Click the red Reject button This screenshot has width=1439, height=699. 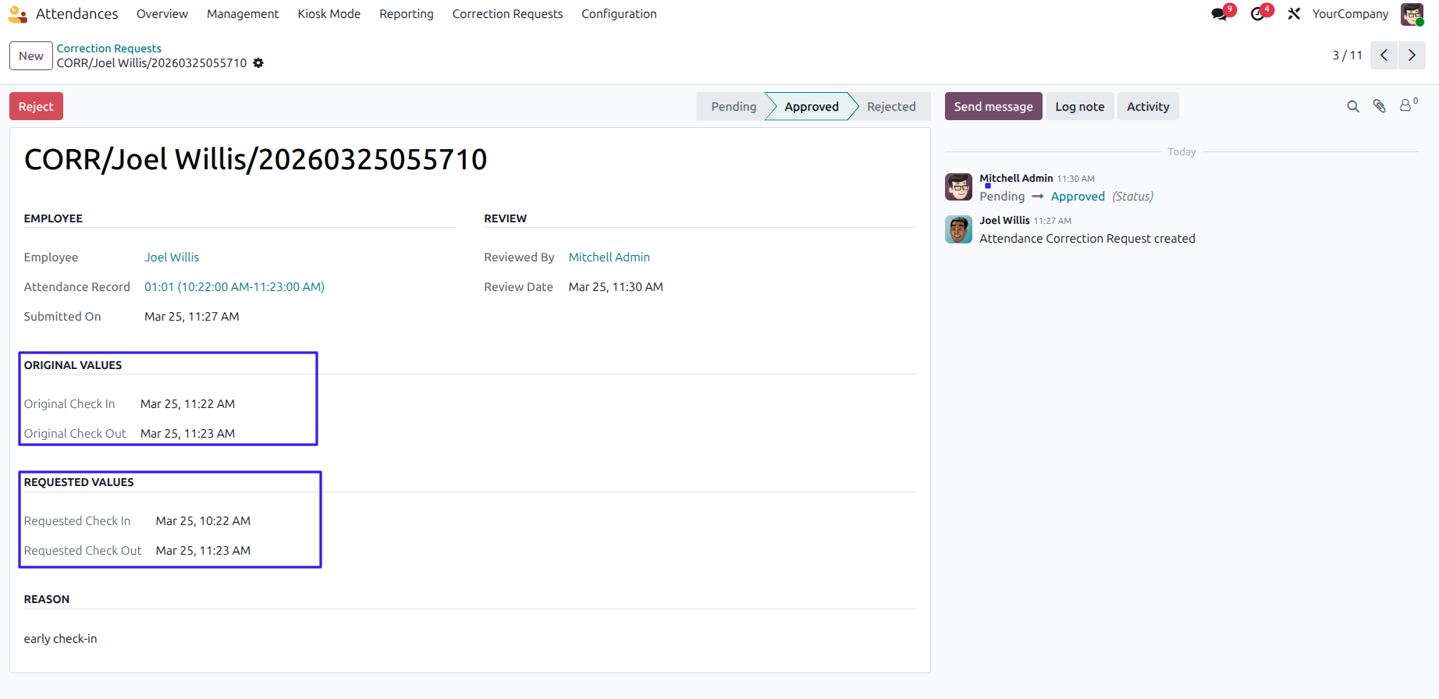tap(36, 106)
